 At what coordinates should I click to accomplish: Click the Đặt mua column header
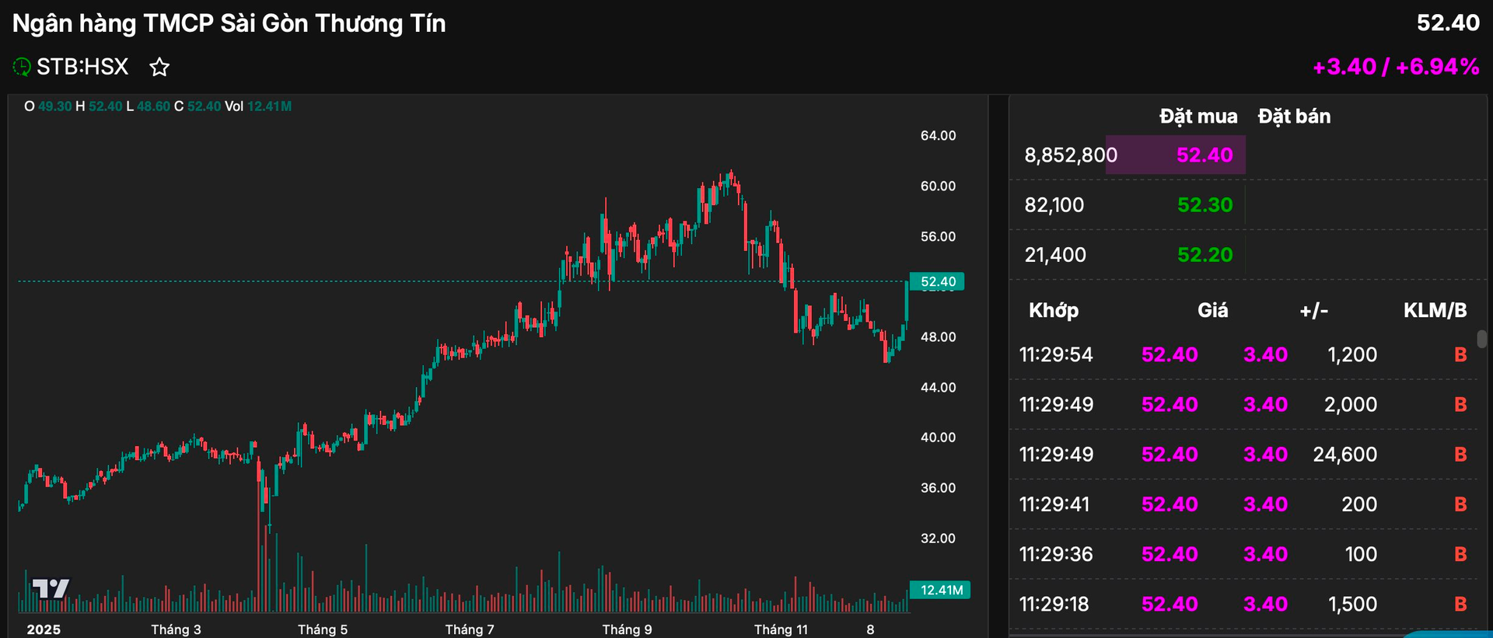pos(1198,116)
